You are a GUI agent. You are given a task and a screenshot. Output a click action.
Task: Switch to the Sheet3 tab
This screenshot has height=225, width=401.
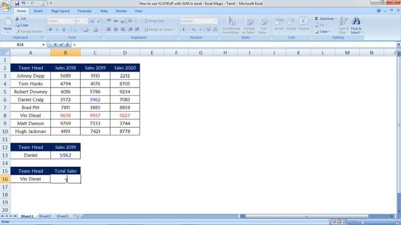[x=63, y=216]
